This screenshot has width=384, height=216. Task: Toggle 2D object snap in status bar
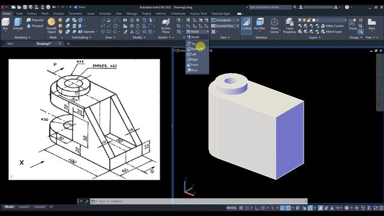[288, 208]
